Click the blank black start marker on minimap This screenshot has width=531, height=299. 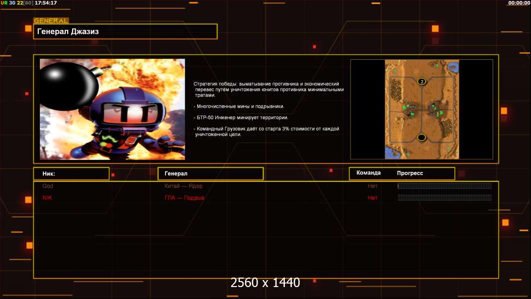point(421,138)
